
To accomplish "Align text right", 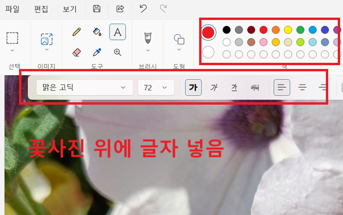I will 323,88.
